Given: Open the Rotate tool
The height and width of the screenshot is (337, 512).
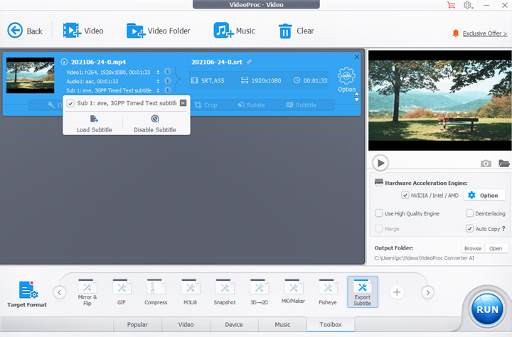Looking at the screenshot, I should (x=251, y=105).
